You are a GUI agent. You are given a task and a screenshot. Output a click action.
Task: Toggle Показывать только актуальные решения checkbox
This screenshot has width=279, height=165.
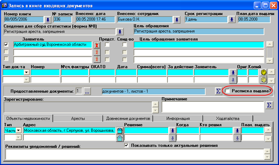coord(126,145)
